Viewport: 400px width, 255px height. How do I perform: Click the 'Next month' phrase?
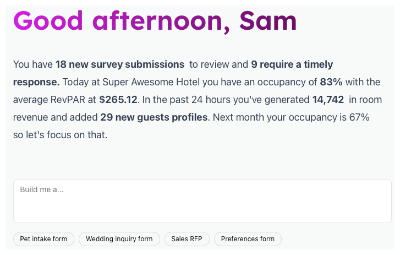[x=235, y=117]
